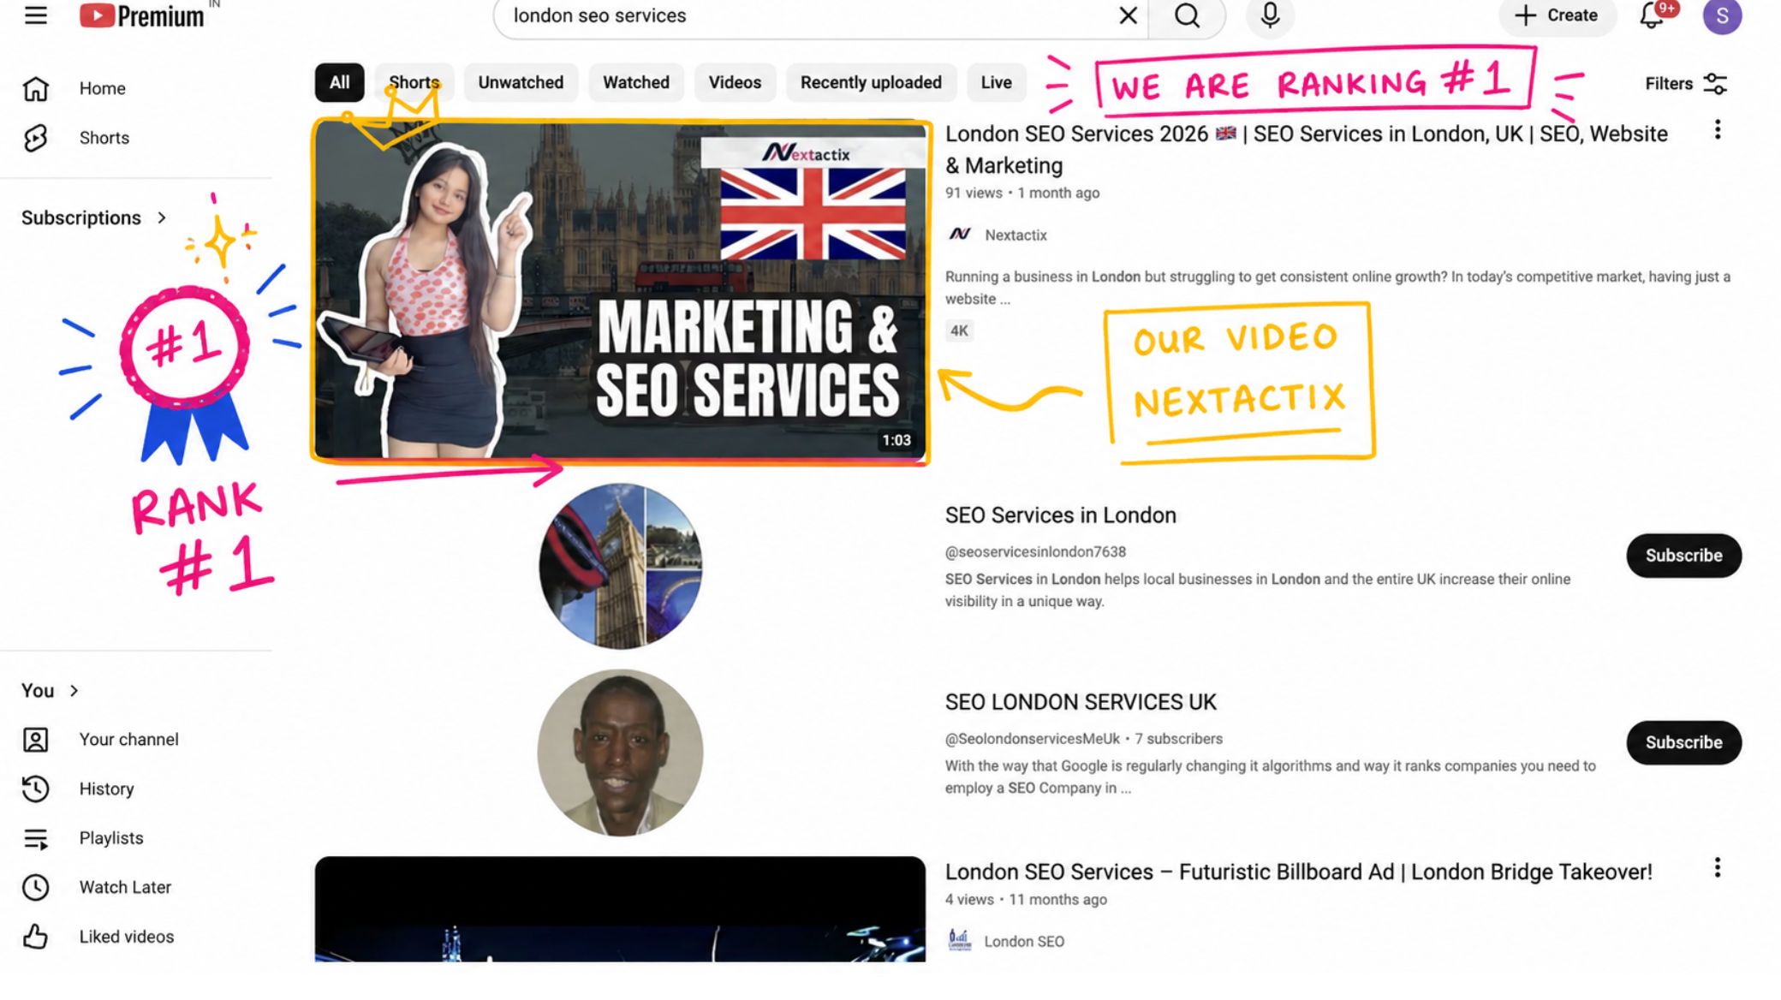
Task: Click '91 views • 1 month ago' text
Action: tap(1022, 193)
